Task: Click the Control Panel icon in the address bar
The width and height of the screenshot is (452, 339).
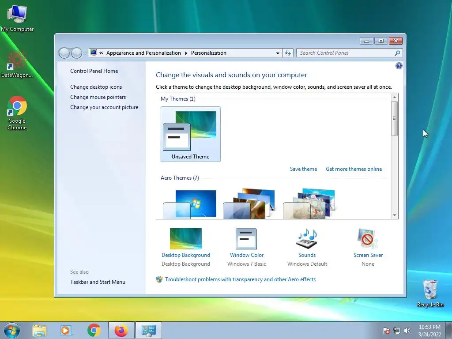Action: click(x=94, y=53)
